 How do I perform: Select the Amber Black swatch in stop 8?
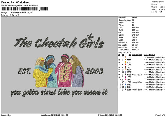pos(125,75)
